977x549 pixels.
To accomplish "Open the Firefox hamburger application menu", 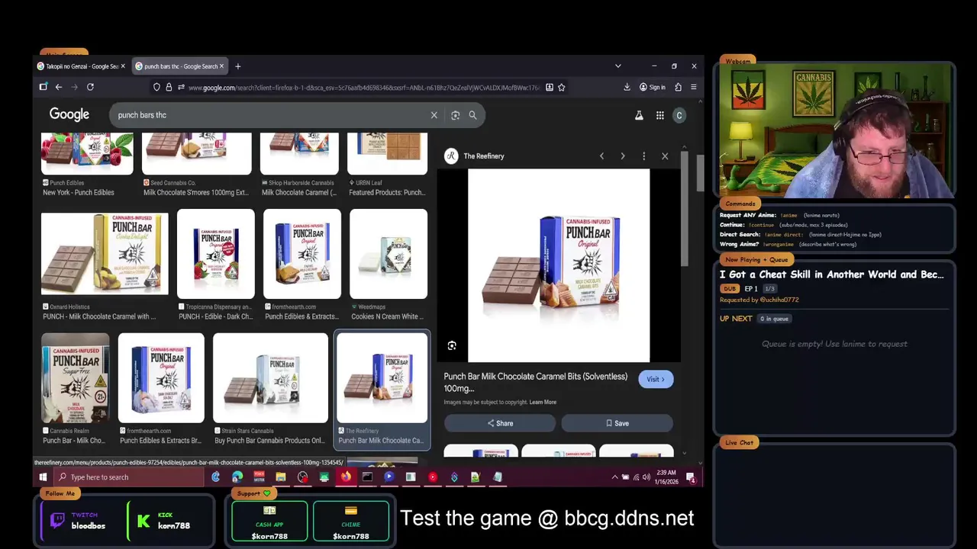I will [x=693, y=88].
